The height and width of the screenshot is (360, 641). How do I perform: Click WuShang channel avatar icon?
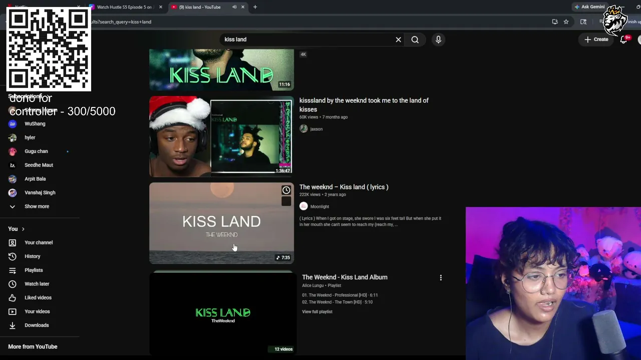pos(13,124)
